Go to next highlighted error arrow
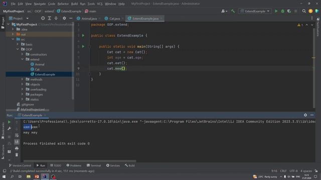 pyautogui.click(x=312, y=25)
